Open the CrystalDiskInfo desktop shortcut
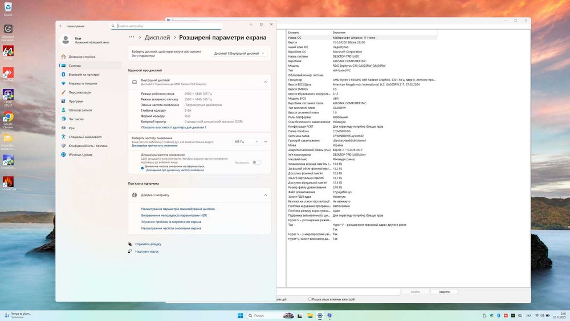Image resolution: width=570 pixels, height=321 pixels. pos(8,162)
